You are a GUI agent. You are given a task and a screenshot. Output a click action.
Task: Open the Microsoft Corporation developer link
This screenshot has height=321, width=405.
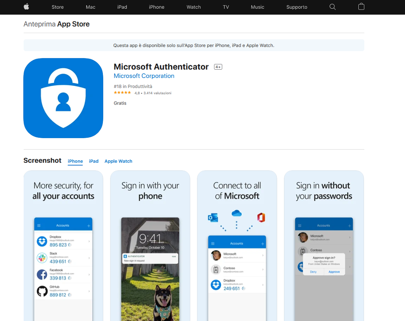(144, 76)
